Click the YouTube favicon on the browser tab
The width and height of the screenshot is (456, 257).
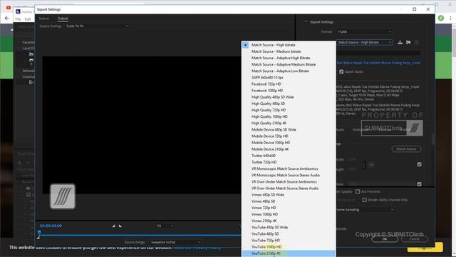tap(9, 8)
